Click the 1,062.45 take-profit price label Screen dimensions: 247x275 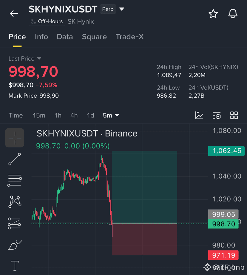[x=226, y=151]
